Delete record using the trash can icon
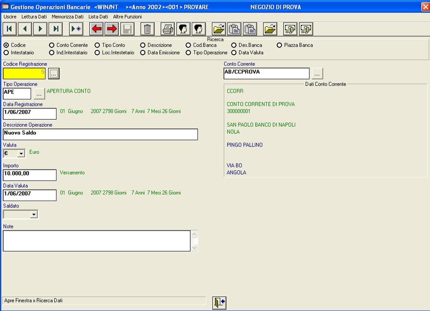 (147, 29)
